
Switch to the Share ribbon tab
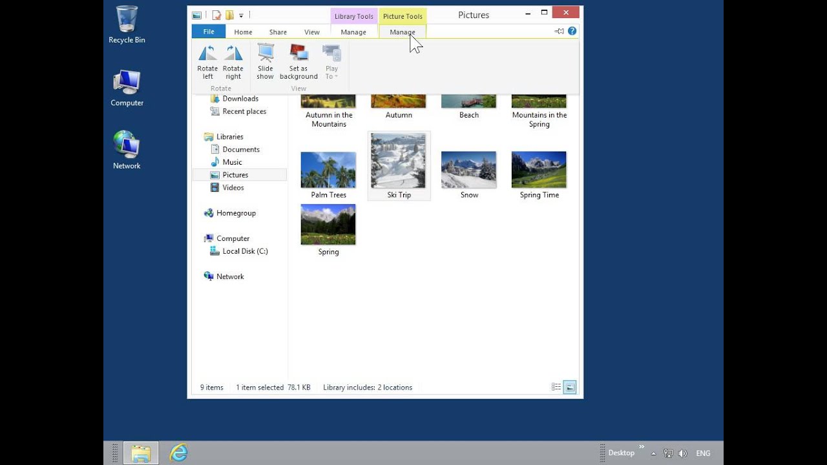point(278,32)
